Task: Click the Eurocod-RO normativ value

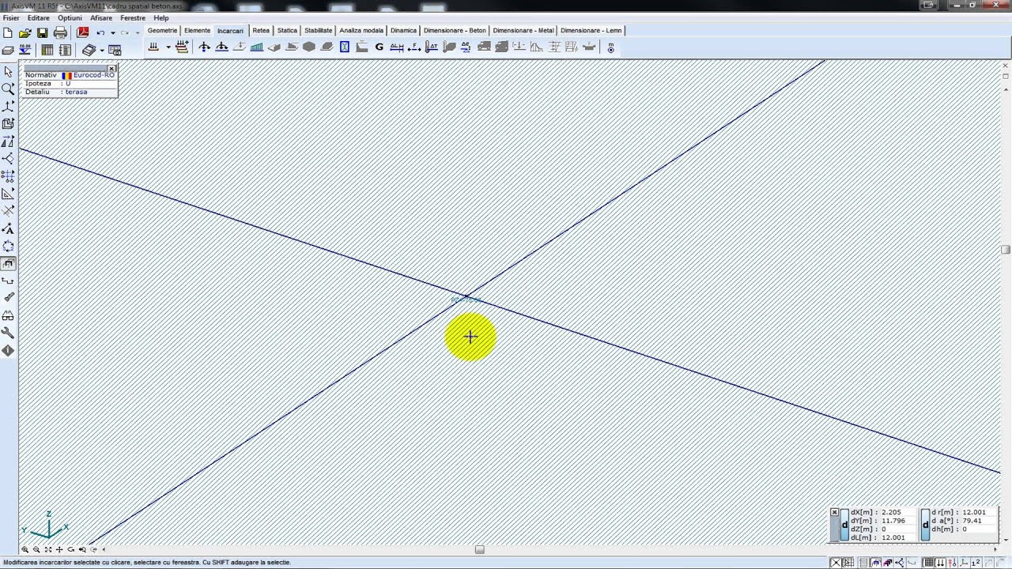Action: (93, 75)
